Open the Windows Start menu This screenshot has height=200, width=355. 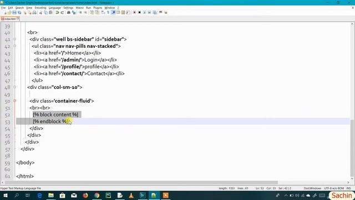click(x=5, y=196)
